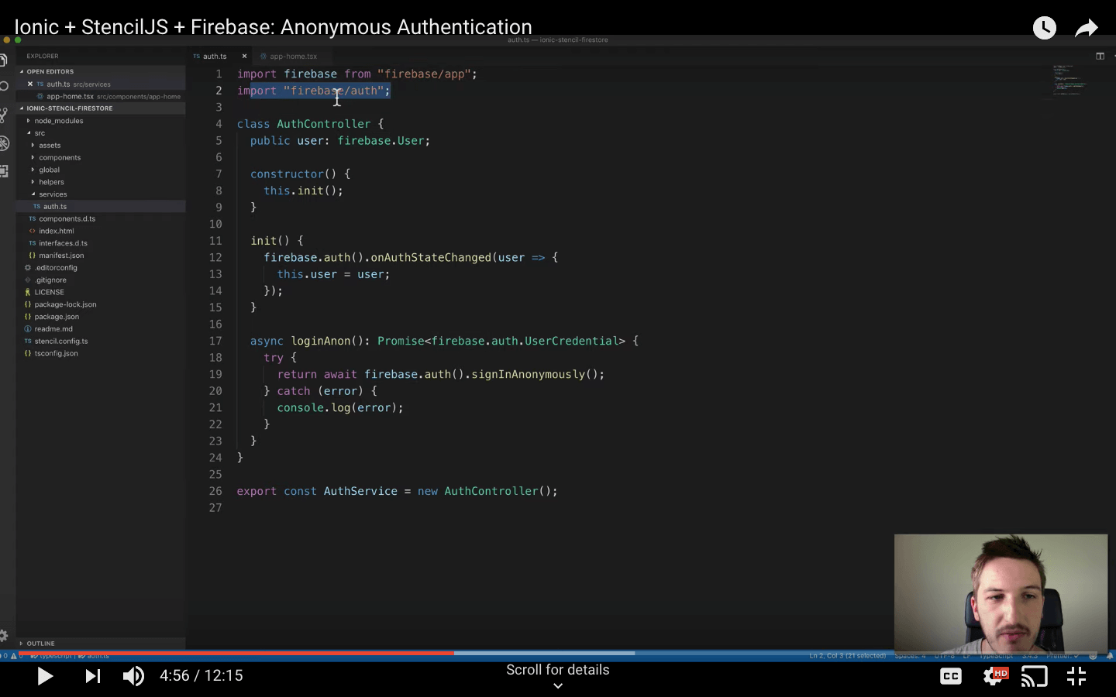Click the signInAnonymously() return line

pos(440,374)
